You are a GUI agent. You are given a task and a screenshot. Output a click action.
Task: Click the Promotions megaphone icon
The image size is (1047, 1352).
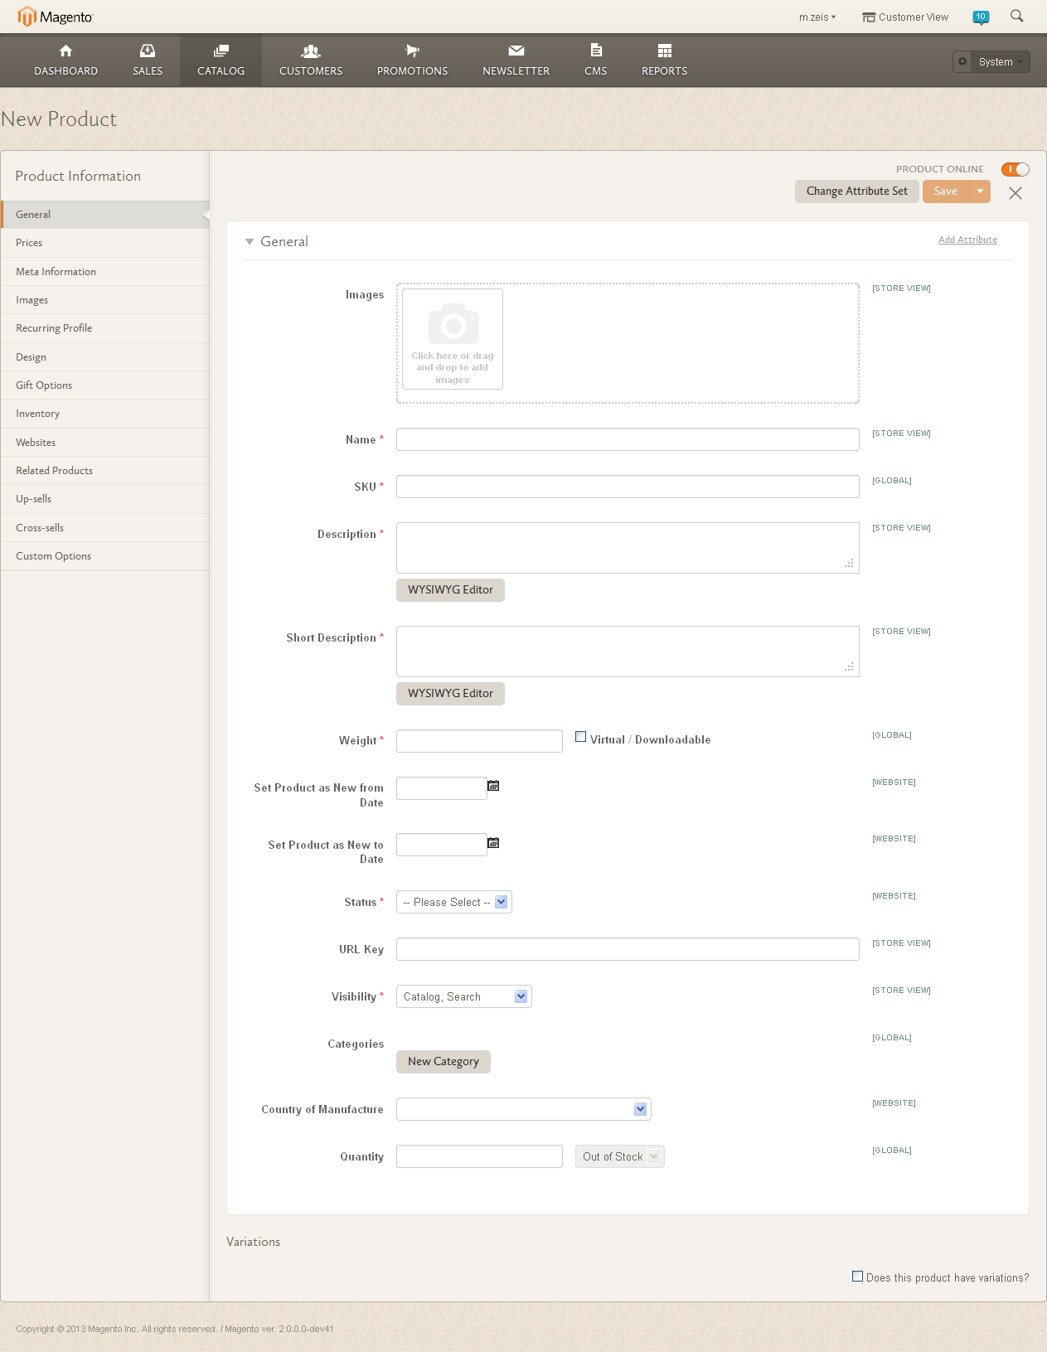click(x=412, y=51)
